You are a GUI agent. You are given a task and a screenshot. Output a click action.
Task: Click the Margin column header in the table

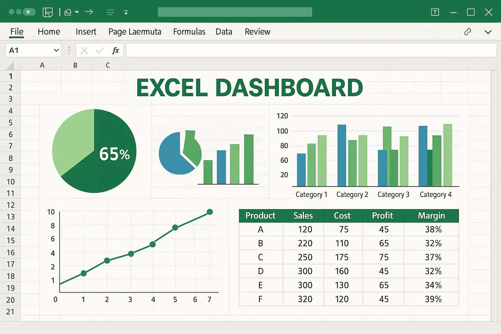pos(431,216)
